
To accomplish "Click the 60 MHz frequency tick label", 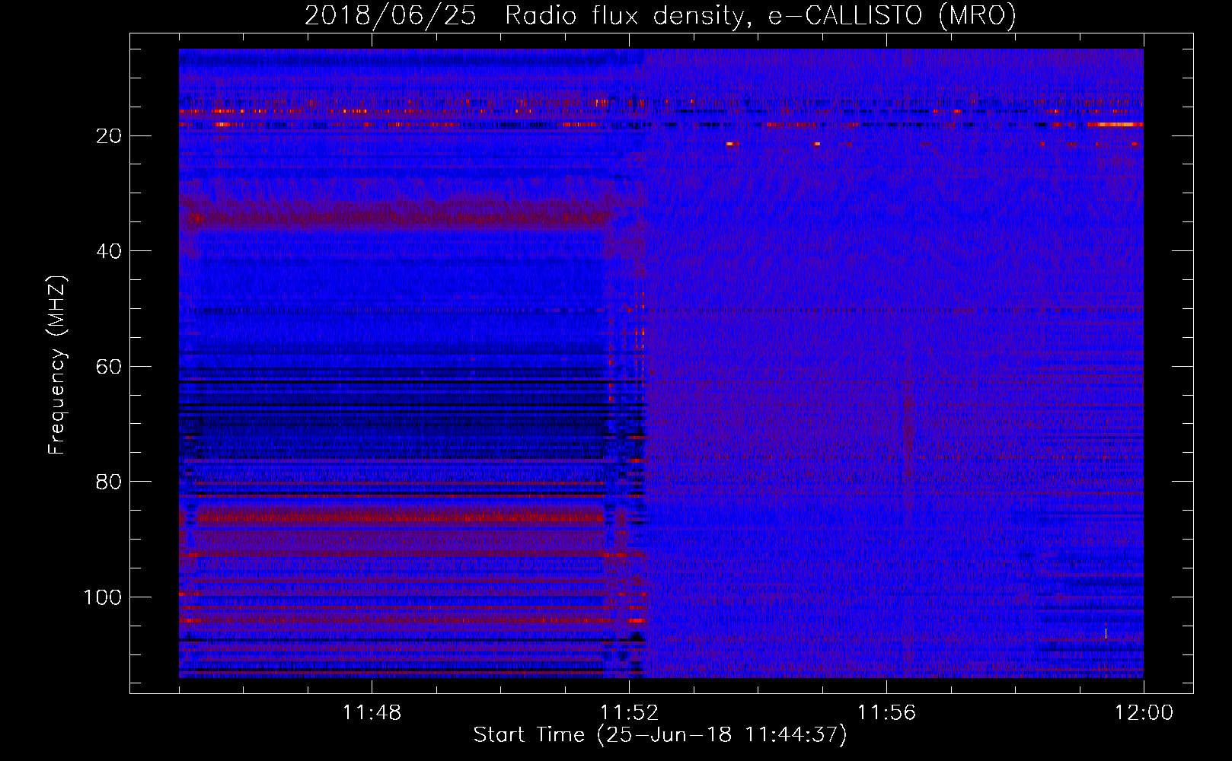I will [x=109, y=367].
